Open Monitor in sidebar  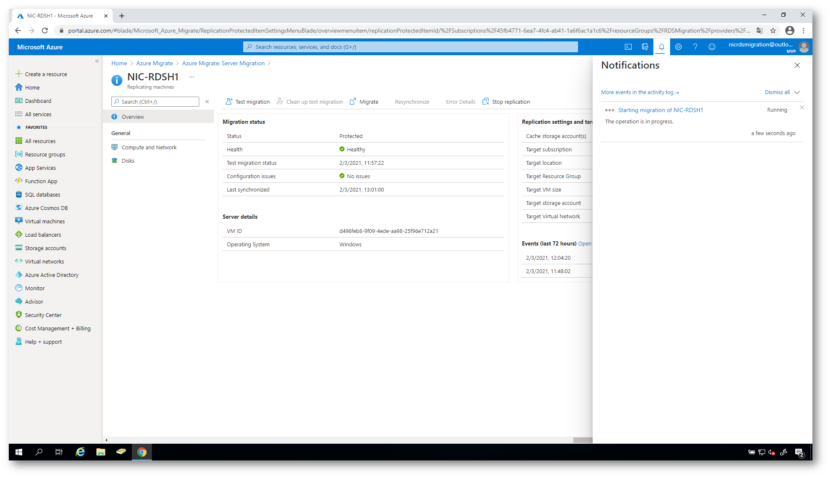35,288
